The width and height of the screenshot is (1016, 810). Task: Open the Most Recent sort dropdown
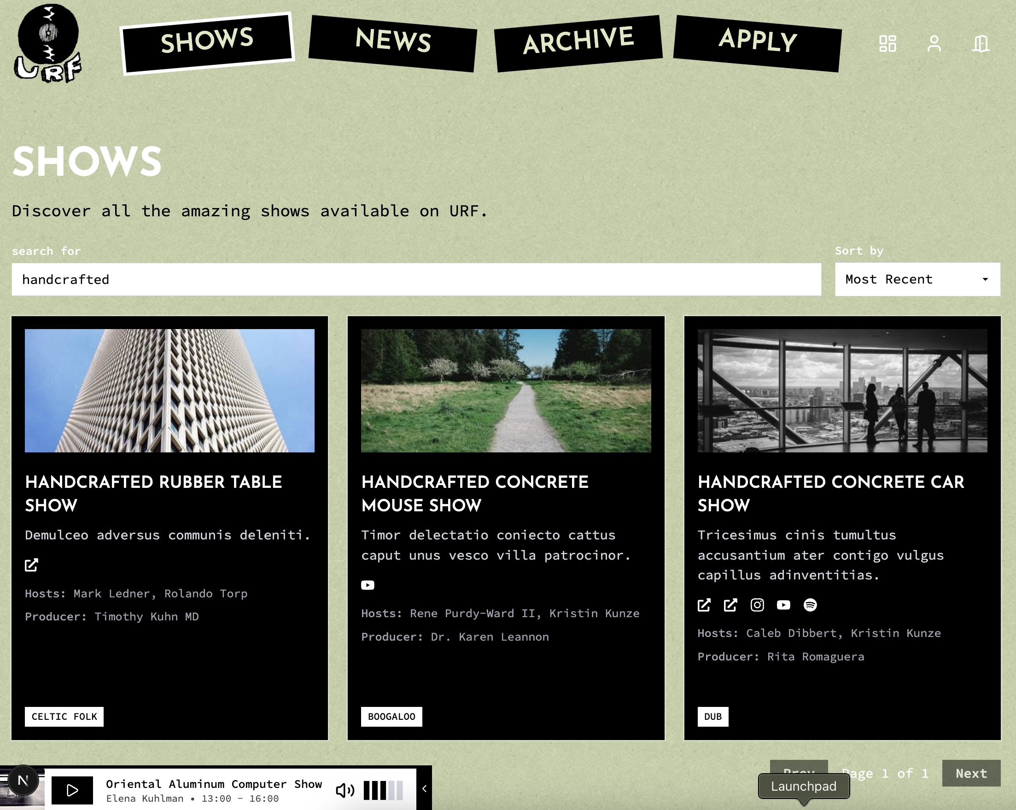[916, 279]
